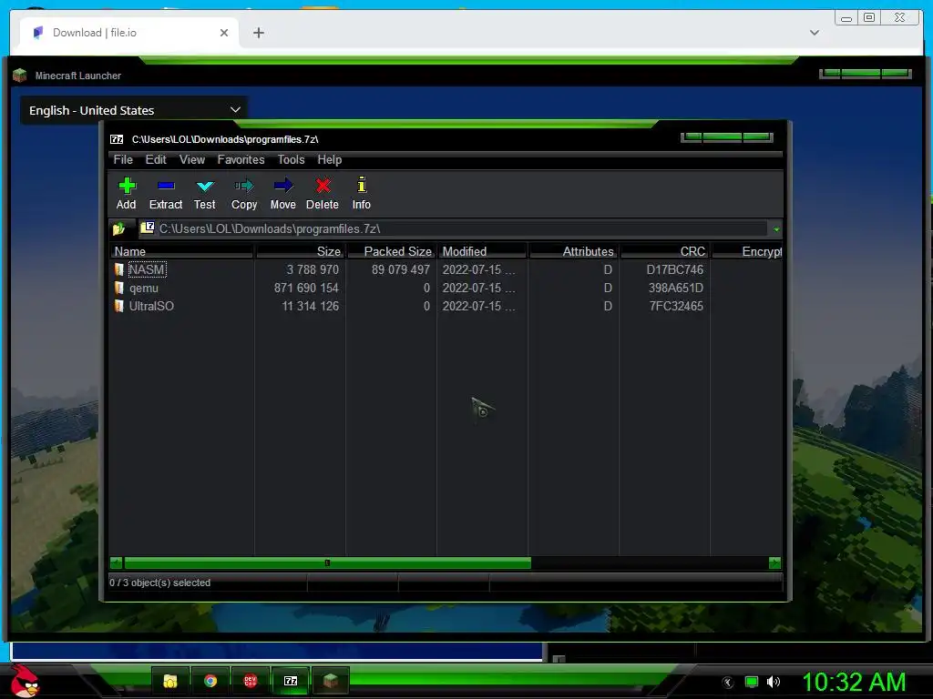Open the Angry Birds start button
Screen dimensions: 933x699
[x=24, y=681]
